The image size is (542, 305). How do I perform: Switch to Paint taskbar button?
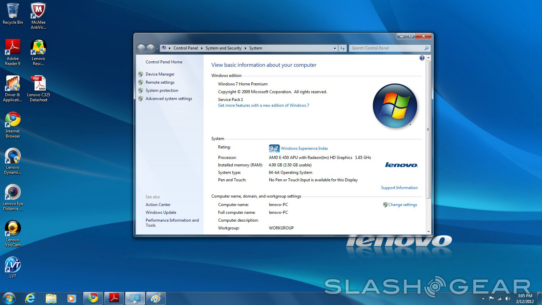(x=156, y=298)
